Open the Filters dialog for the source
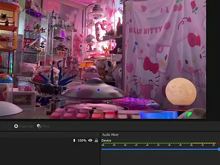 (x=44, y=126)
